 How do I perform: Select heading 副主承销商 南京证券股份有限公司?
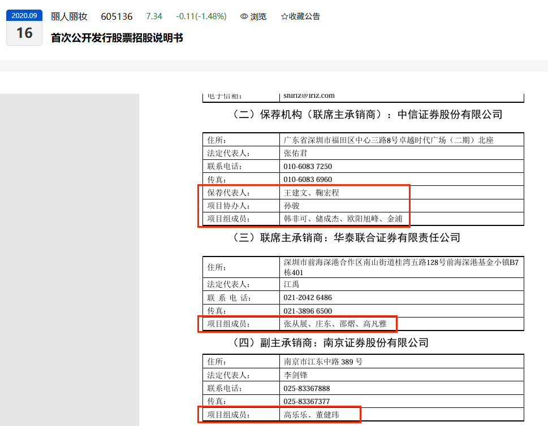pos(330,343)
